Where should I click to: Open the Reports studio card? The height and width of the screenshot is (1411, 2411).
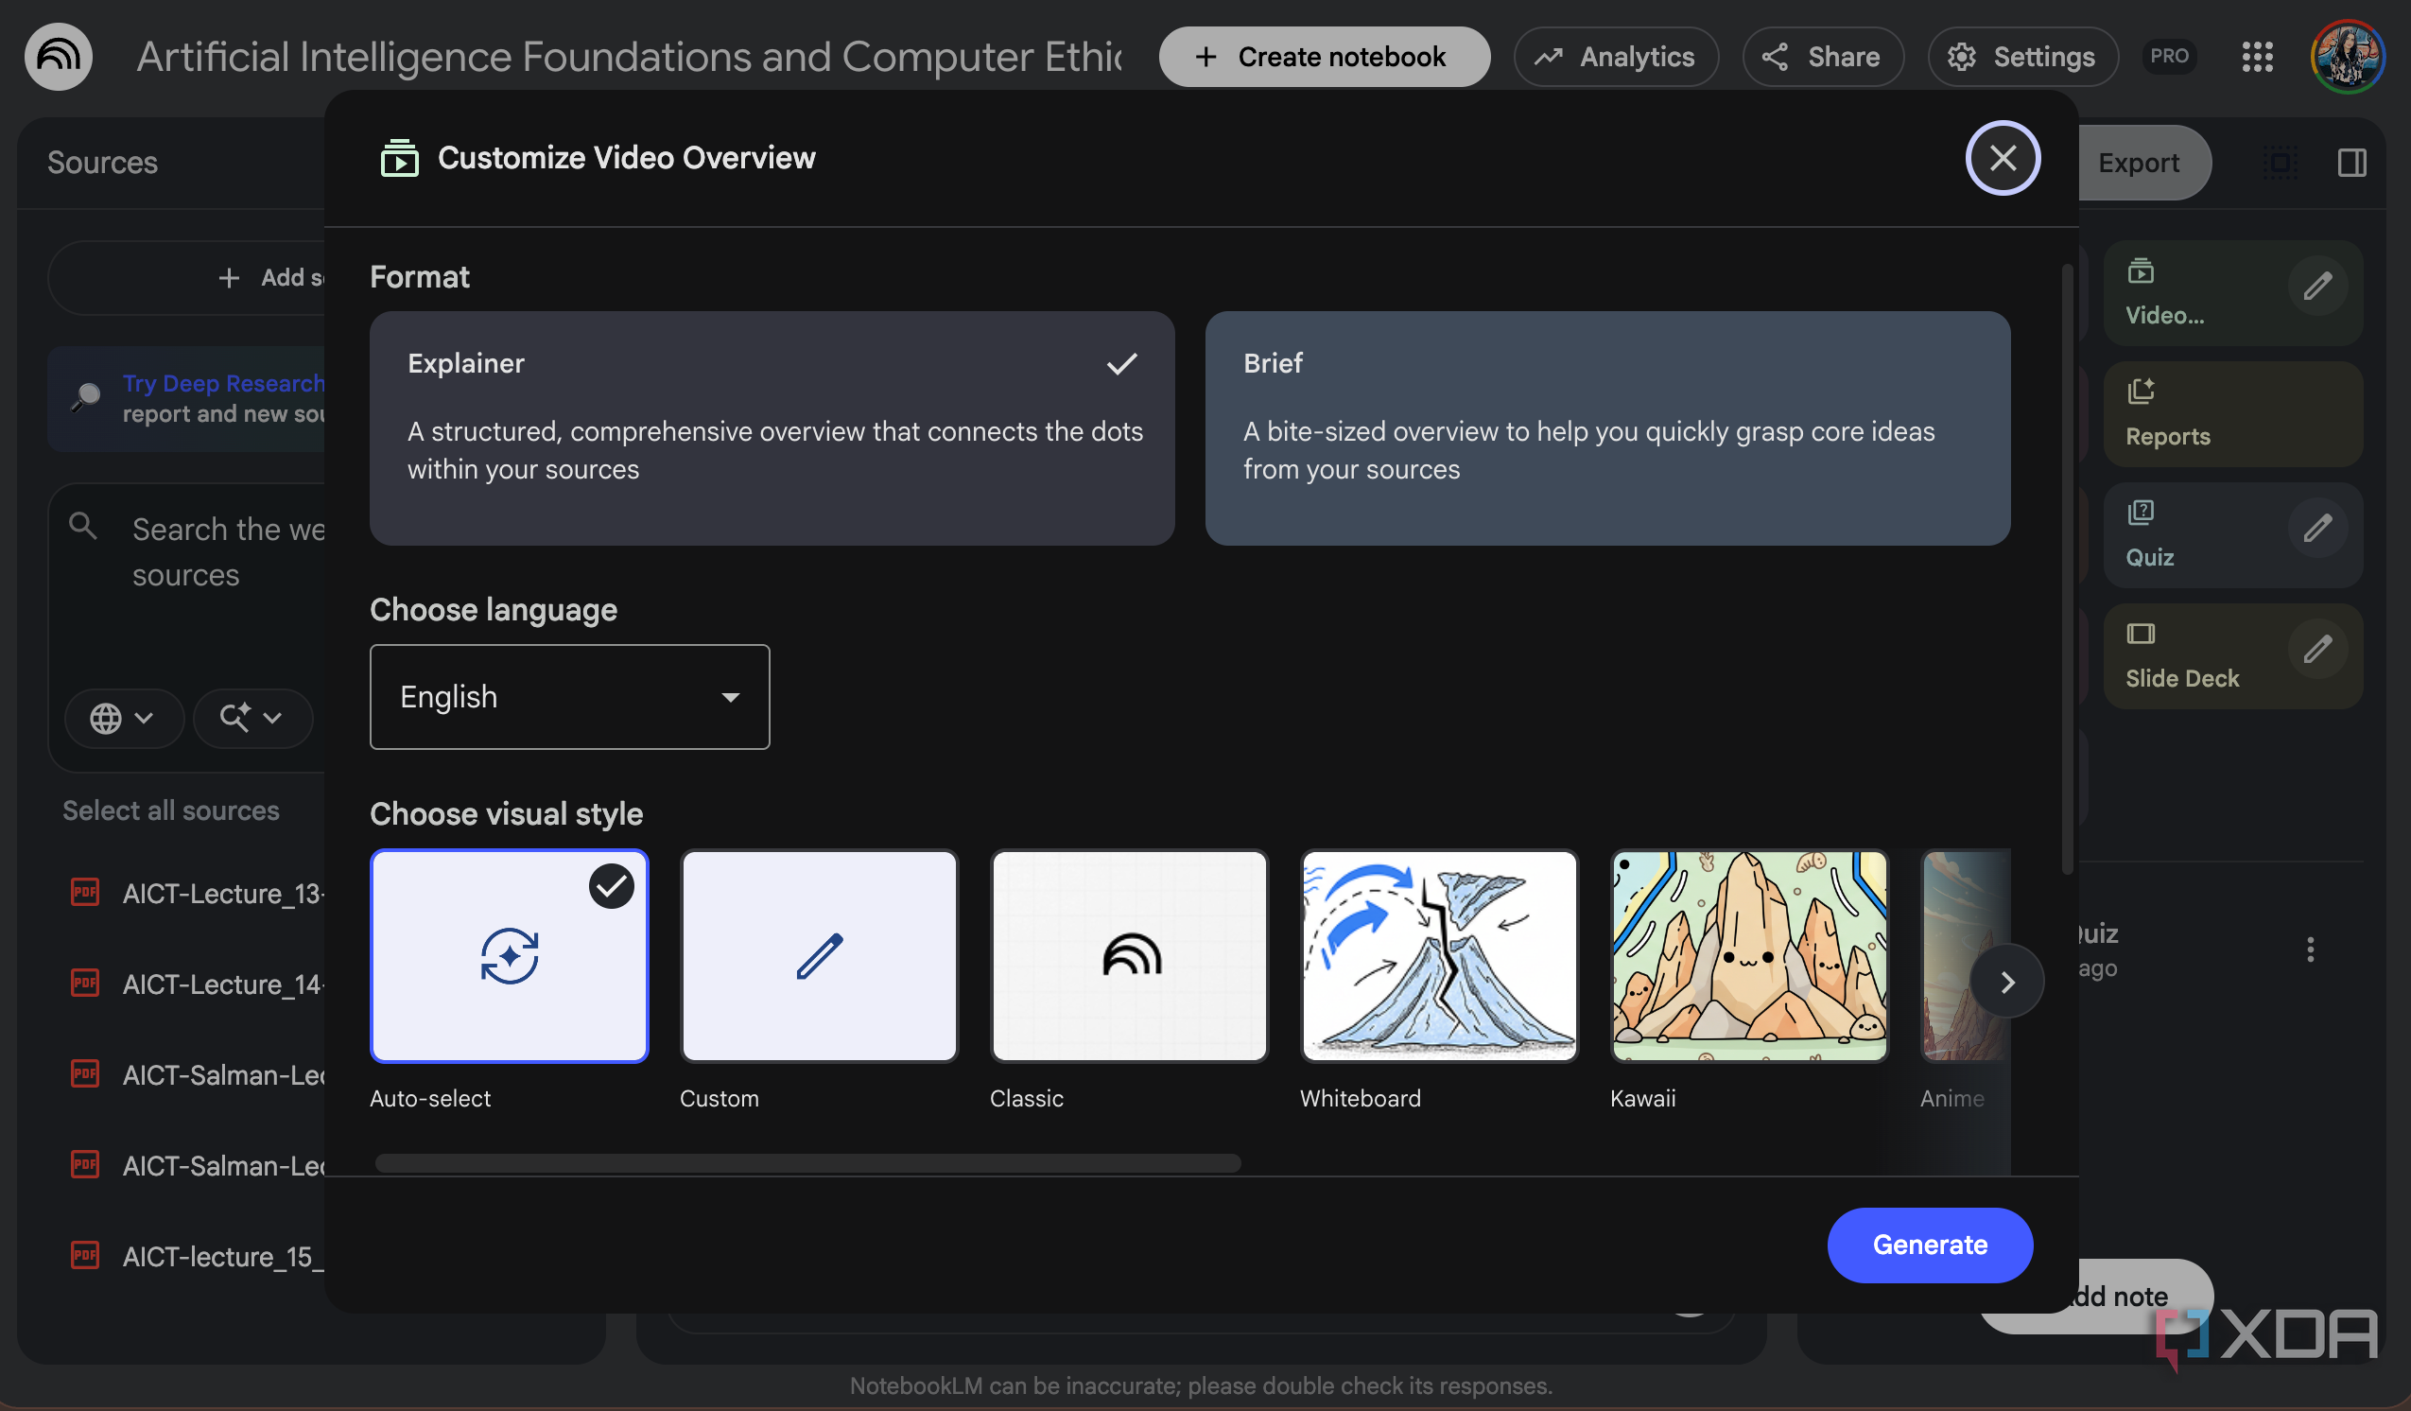tap(2232, 414)
